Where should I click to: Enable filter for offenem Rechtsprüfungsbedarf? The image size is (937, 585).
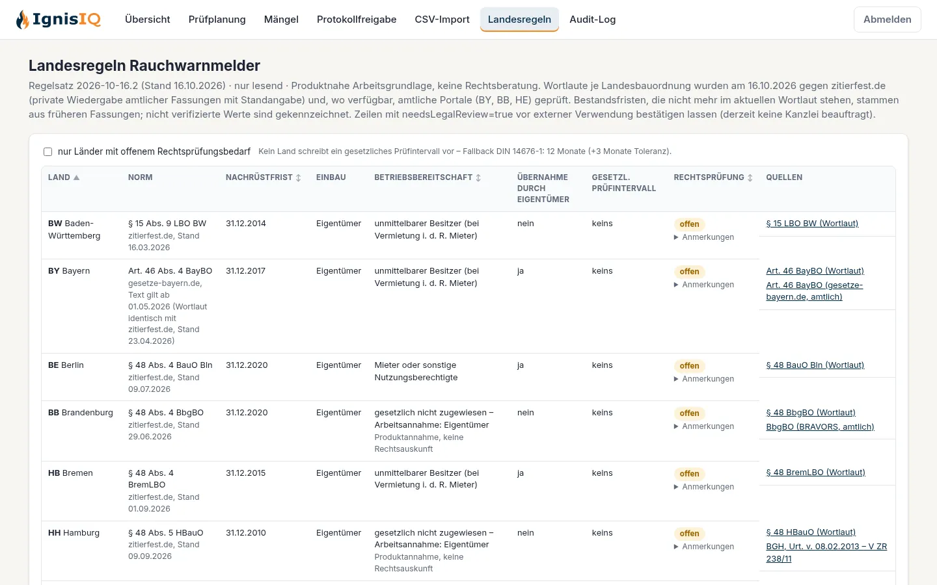pyautogui.click(x=48, y=151)
